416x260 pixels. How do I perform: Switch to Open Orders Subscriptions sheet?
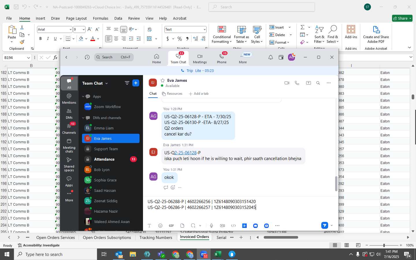[x=107, y=237]
